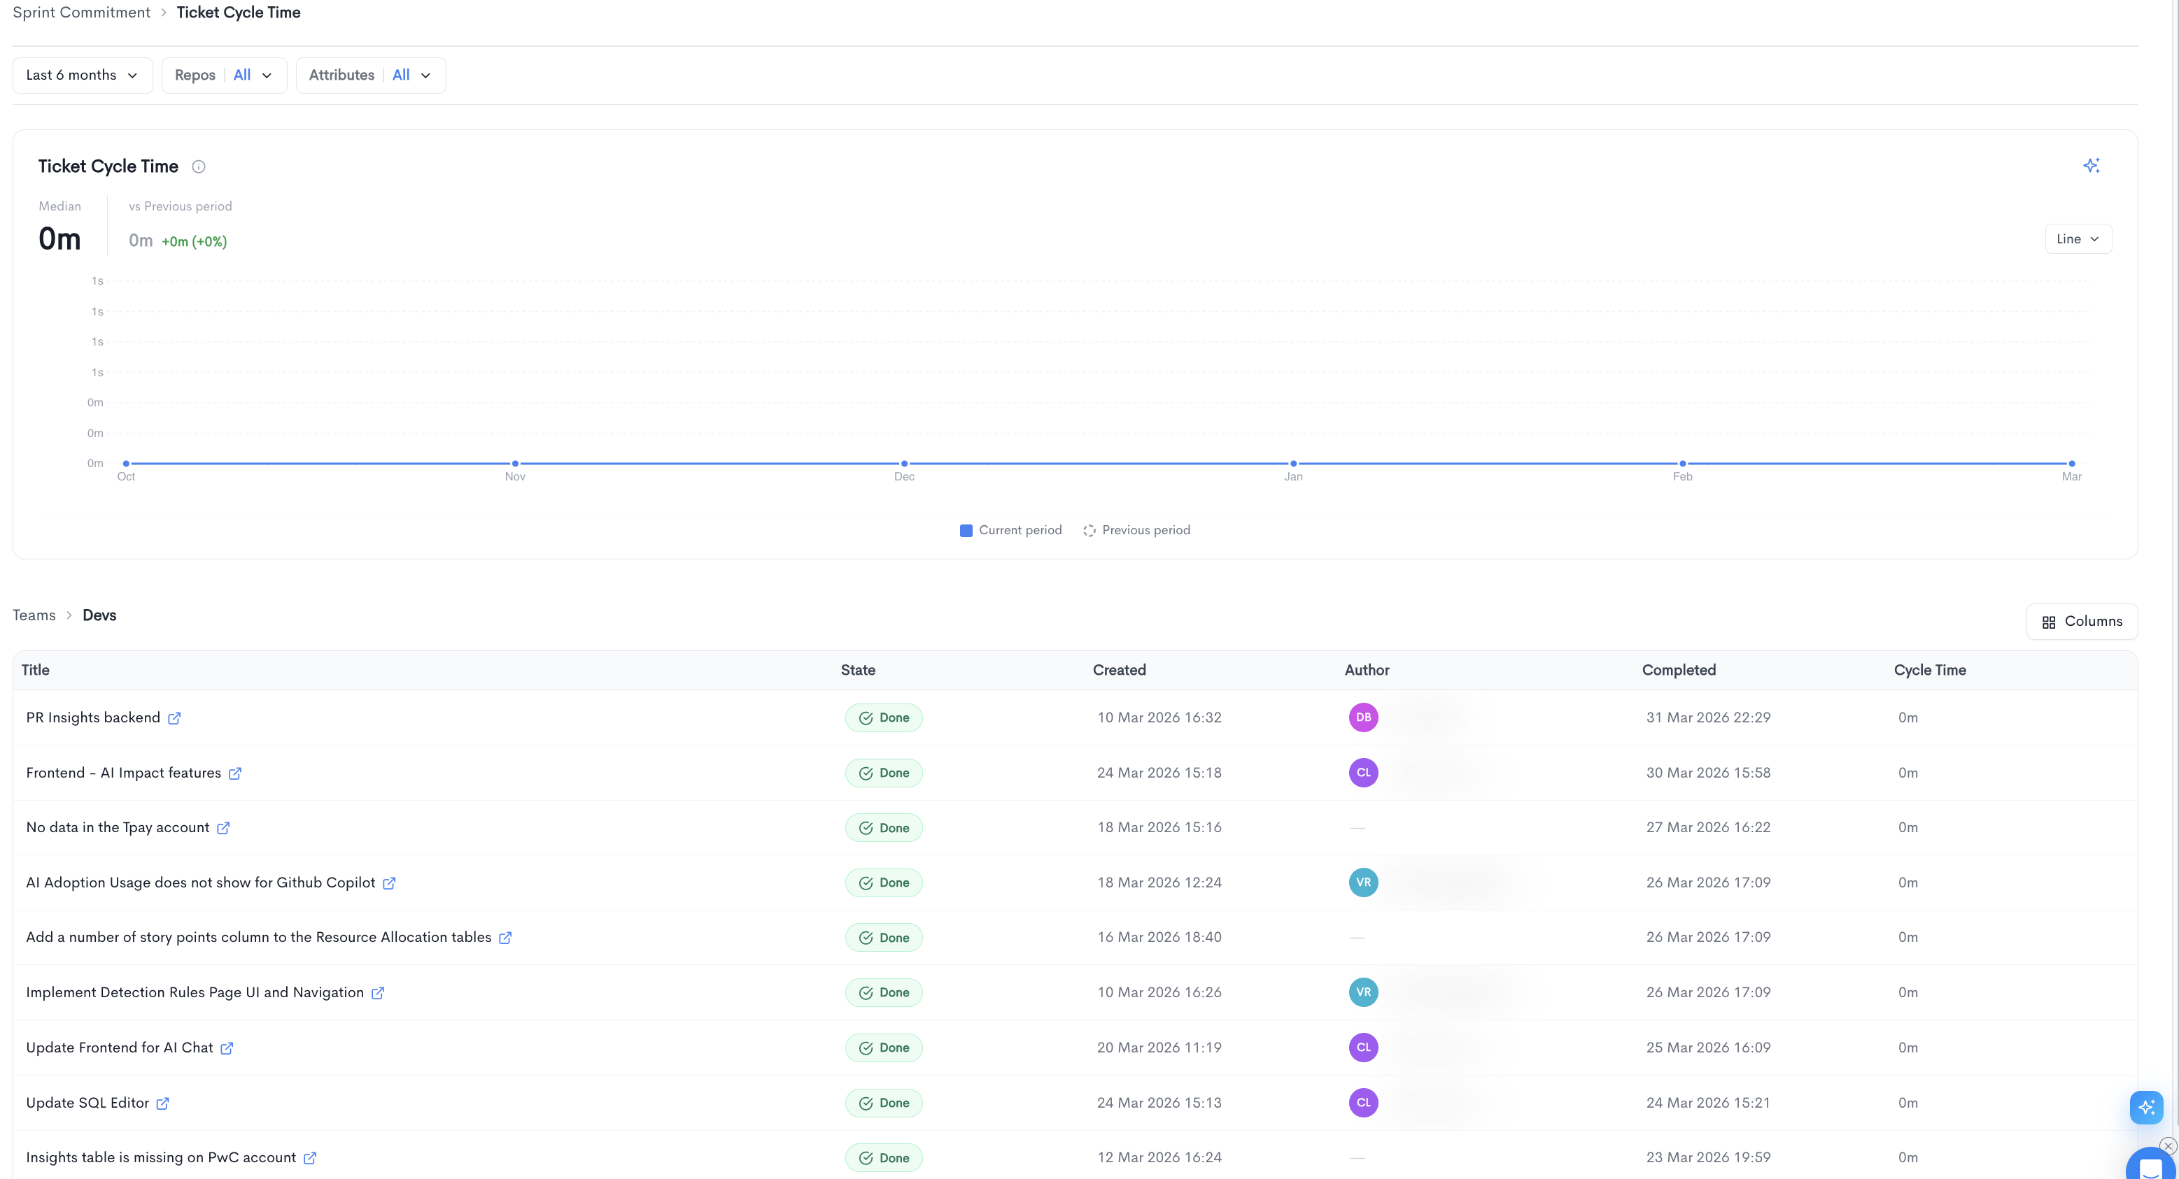
Task: Click the floating blue AI assistant sparkle button
Action: (2146, 1107)
